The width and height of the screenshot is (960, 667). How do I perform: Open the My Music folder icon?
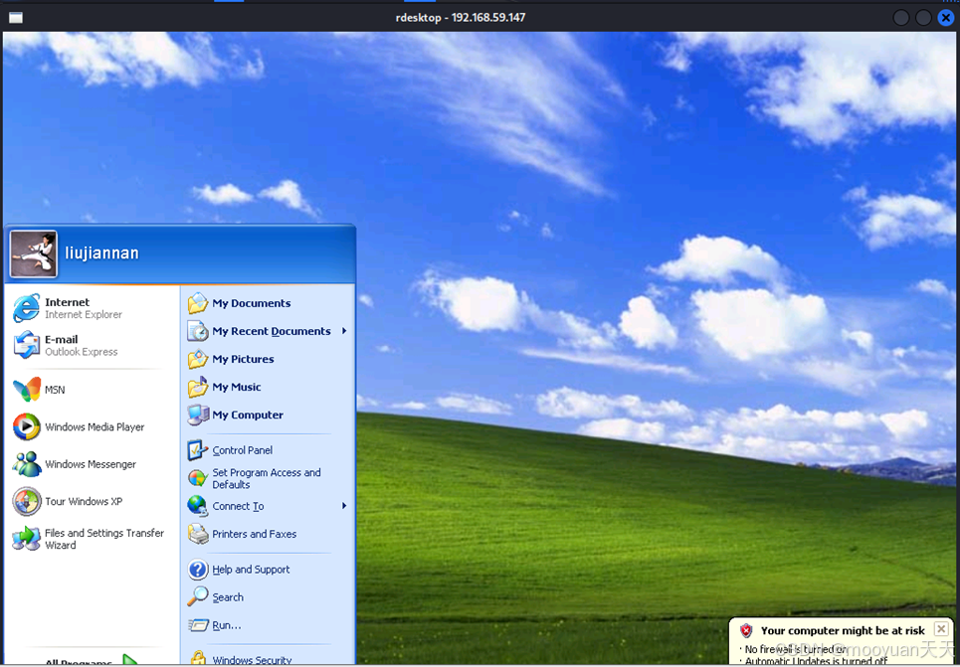click(198, 387)
